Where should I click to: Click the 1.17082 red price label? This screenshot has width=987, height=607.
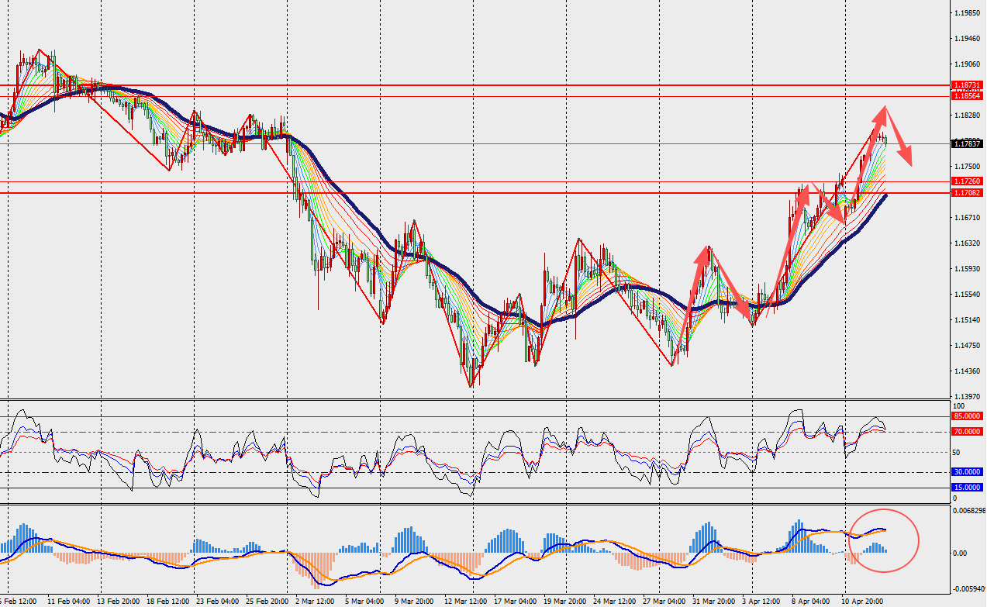click(x=969, y=192)
